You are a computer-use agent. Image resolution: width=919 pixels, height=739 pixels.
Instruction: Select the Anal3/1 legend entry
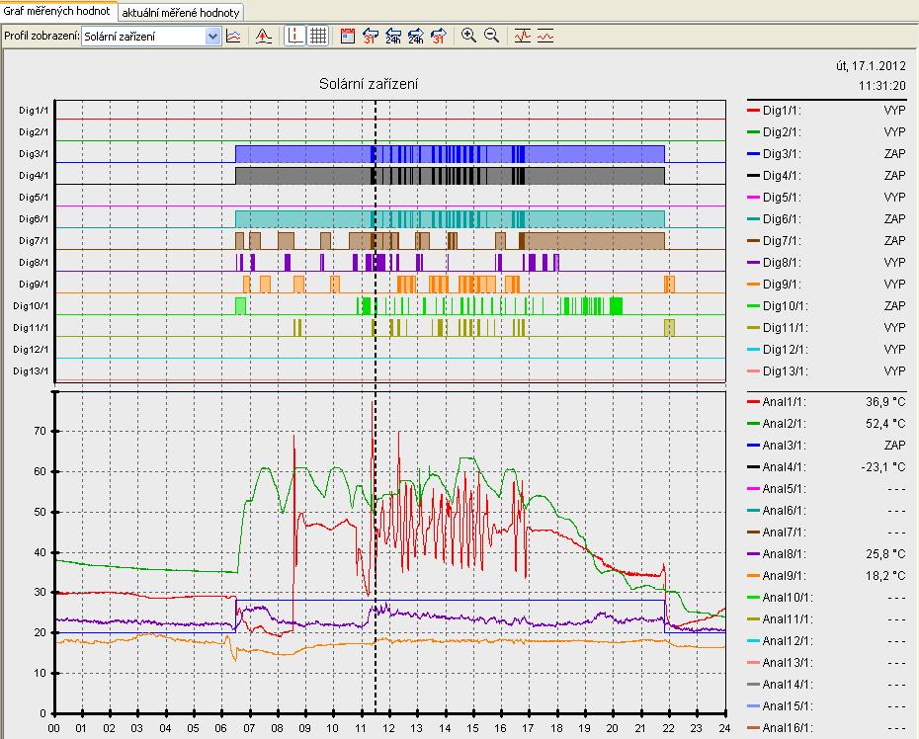(826, 445)
